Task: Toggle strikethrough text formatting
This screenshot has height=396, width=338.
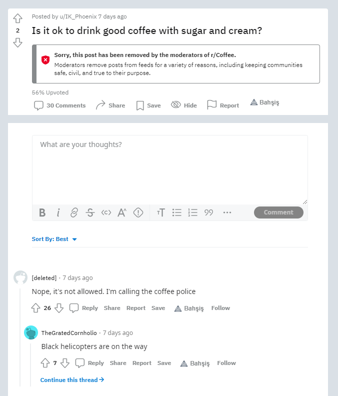Action: 90,212
